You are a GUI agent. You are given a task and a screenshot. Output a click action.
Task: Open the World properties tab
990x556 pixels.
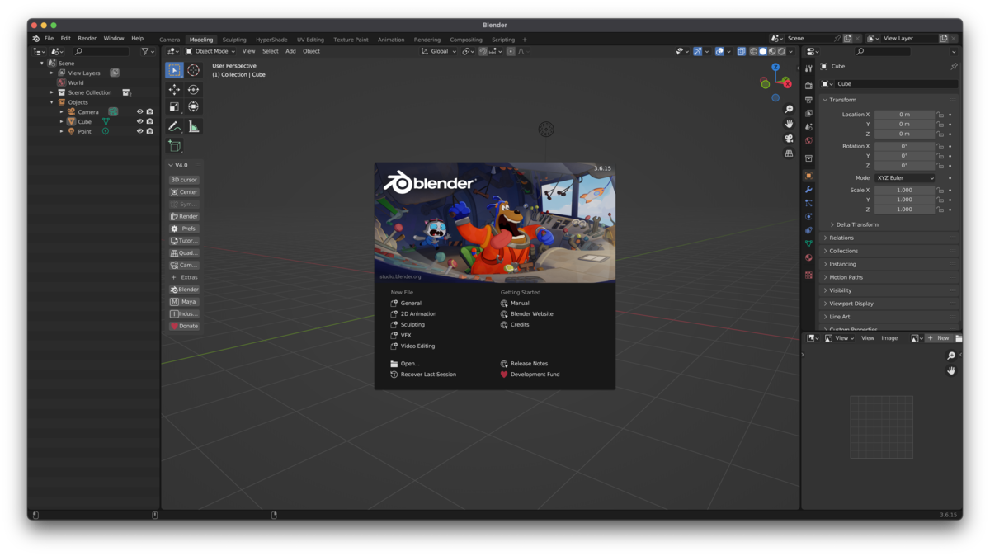(808, 141)
